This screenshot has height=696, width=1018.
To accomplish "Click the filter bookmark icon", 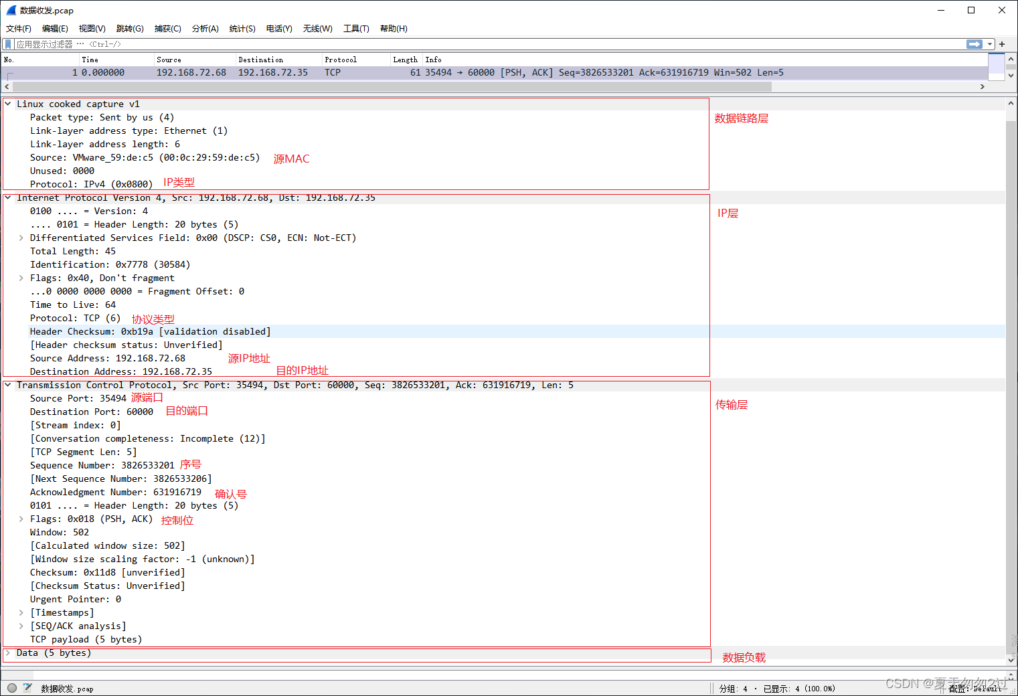I will click(8, 44).
